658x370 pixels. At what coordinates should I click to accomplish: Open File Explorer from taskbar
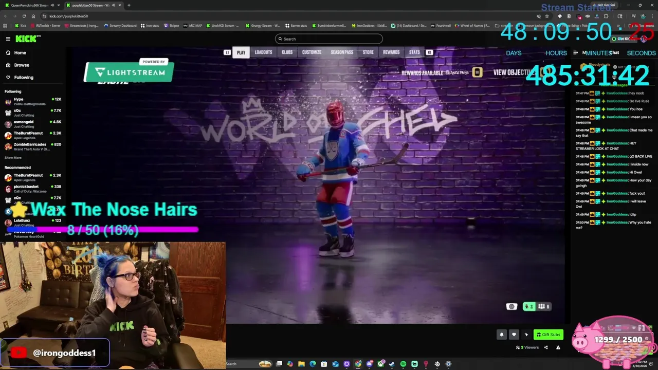pos(301,364)
